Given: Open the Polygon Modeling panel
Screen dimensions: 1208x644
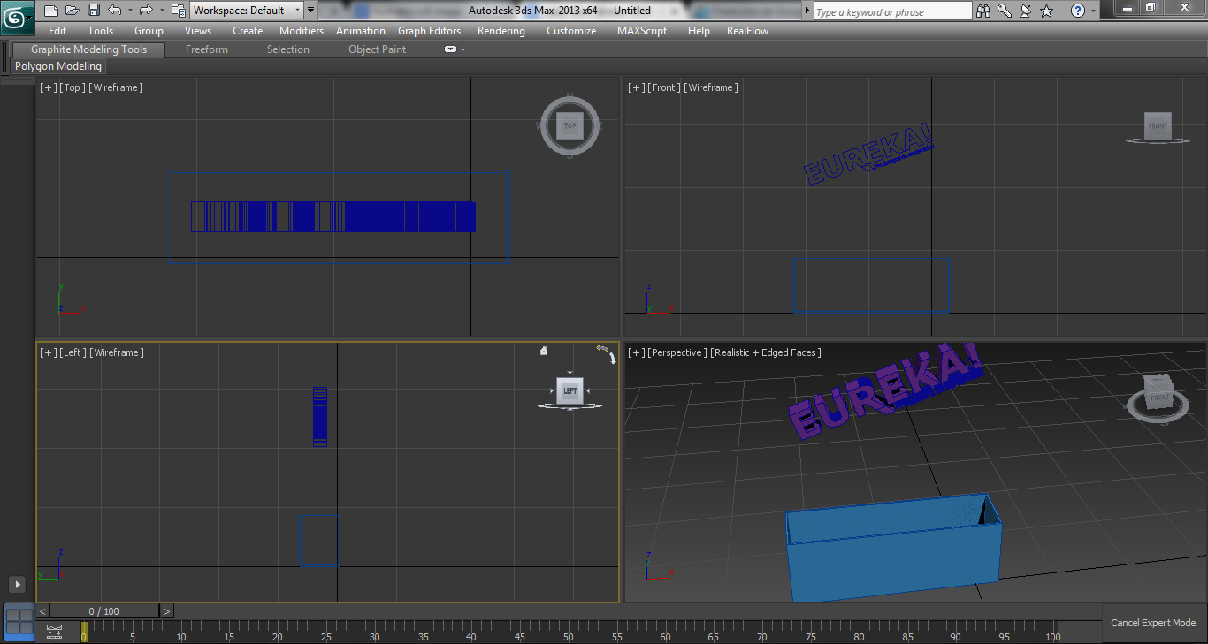Looking at the screenshot, I should pos(59,66).
